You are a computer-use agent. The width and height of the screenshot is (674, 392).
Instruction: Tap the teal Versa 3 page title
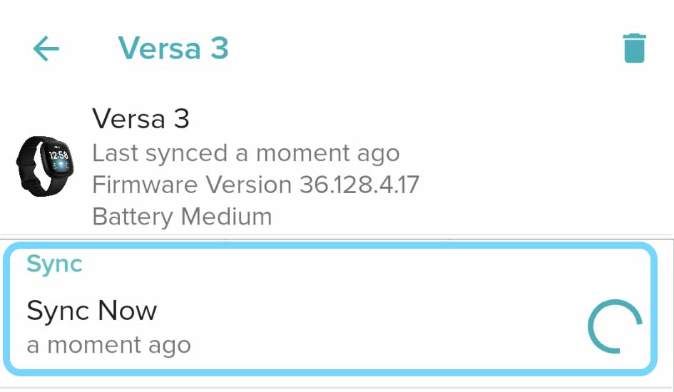click(173, 48)
